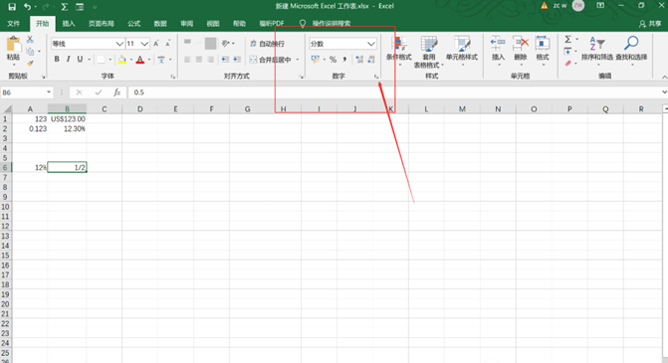Screen dimensions: 668x363
Task: Switch to the 插入 Insert tab
Action: 69,24
